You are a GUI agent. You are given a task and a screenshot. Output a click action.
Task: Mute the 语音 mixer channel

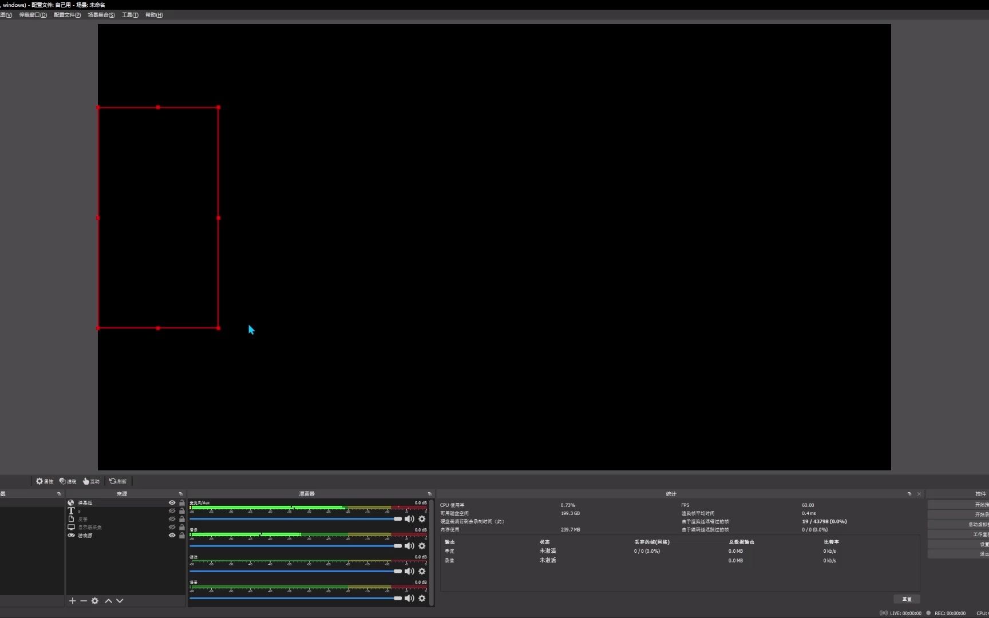click(x=409, y=598)
